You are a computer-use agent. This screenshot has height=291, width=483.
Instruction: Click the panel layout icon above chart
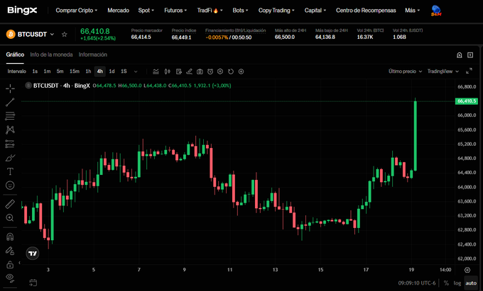click(x=470, y=55)
